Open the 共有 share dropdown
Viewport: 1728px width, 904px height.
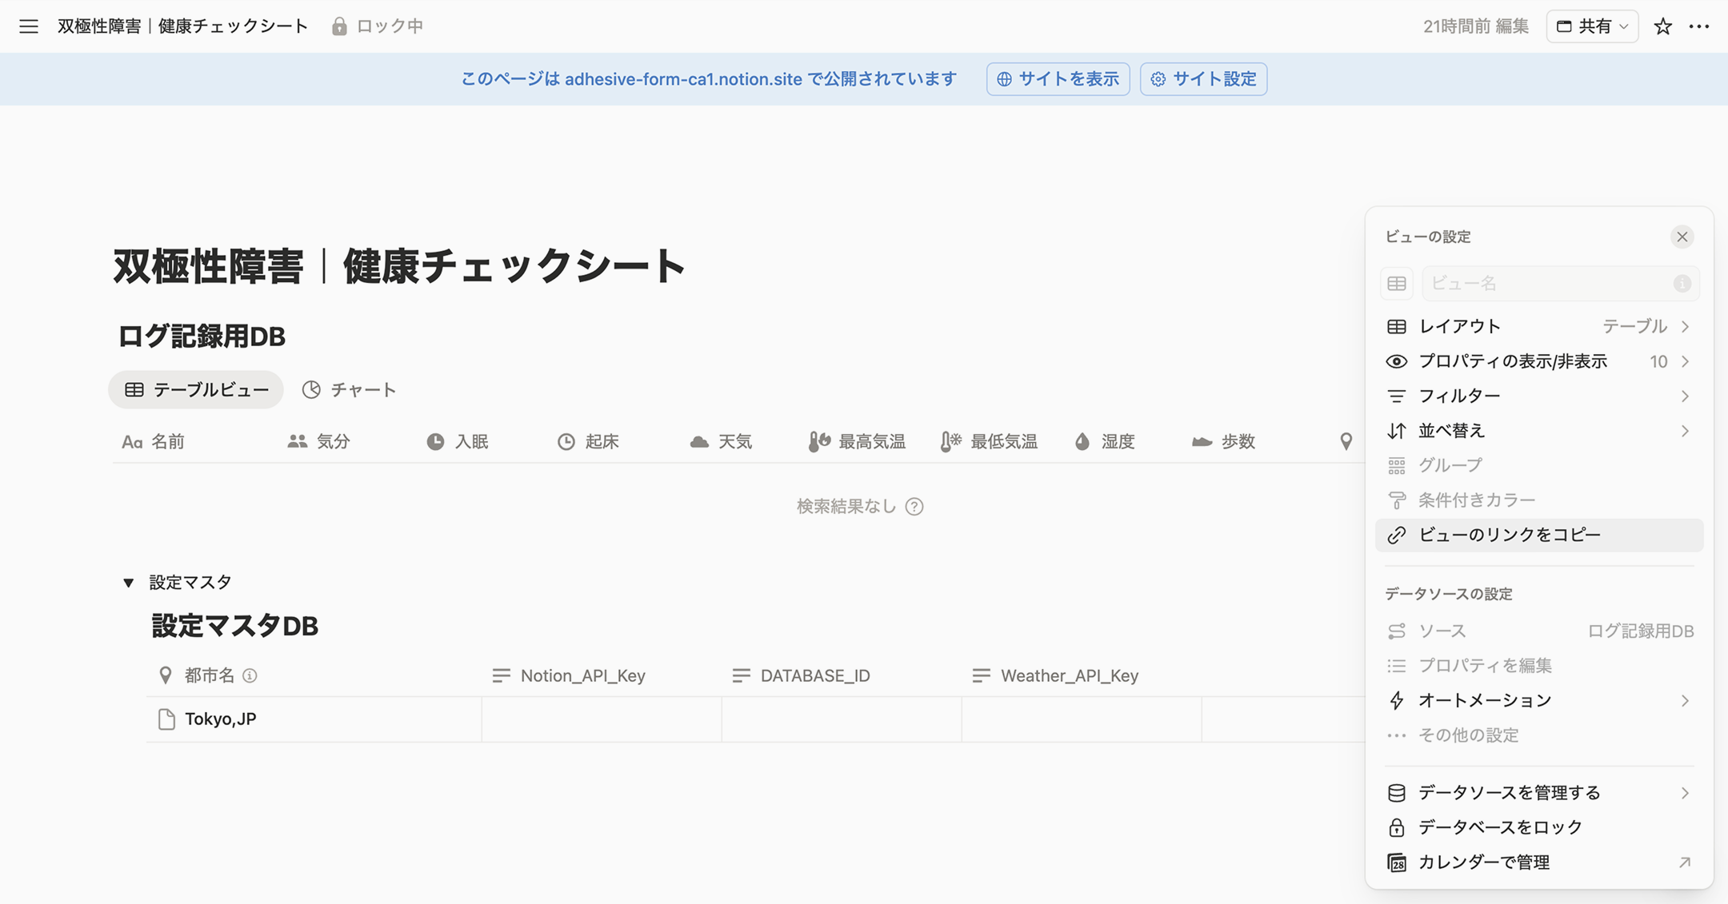(1591, 26)
